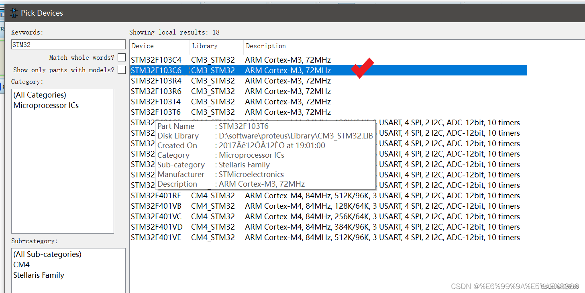This screenshot has width=585, height=293.
Task: Click CM3_STM32 library cell of STM32F103T6
Action: coord(213,112)
